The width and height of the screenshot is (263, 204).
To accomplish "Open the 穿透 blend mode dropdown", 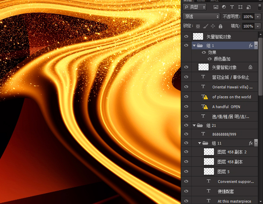I will (x=201, y=16).
